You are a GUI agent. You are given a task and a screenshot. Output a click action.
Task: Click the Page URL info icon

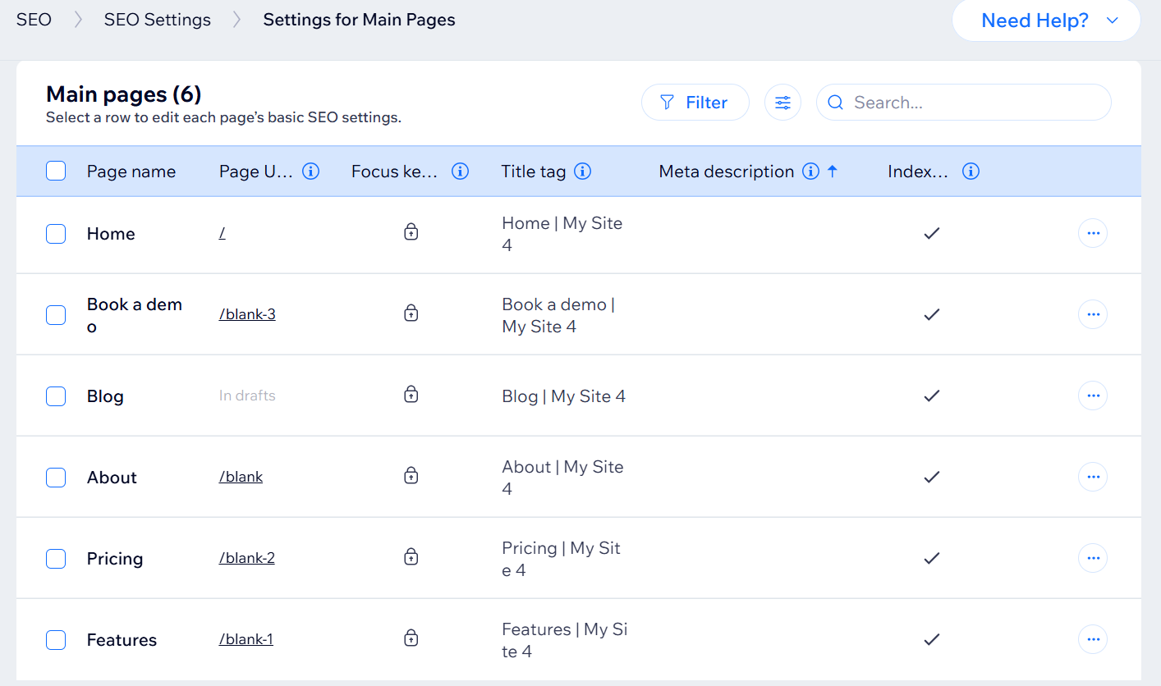[310, 171]
